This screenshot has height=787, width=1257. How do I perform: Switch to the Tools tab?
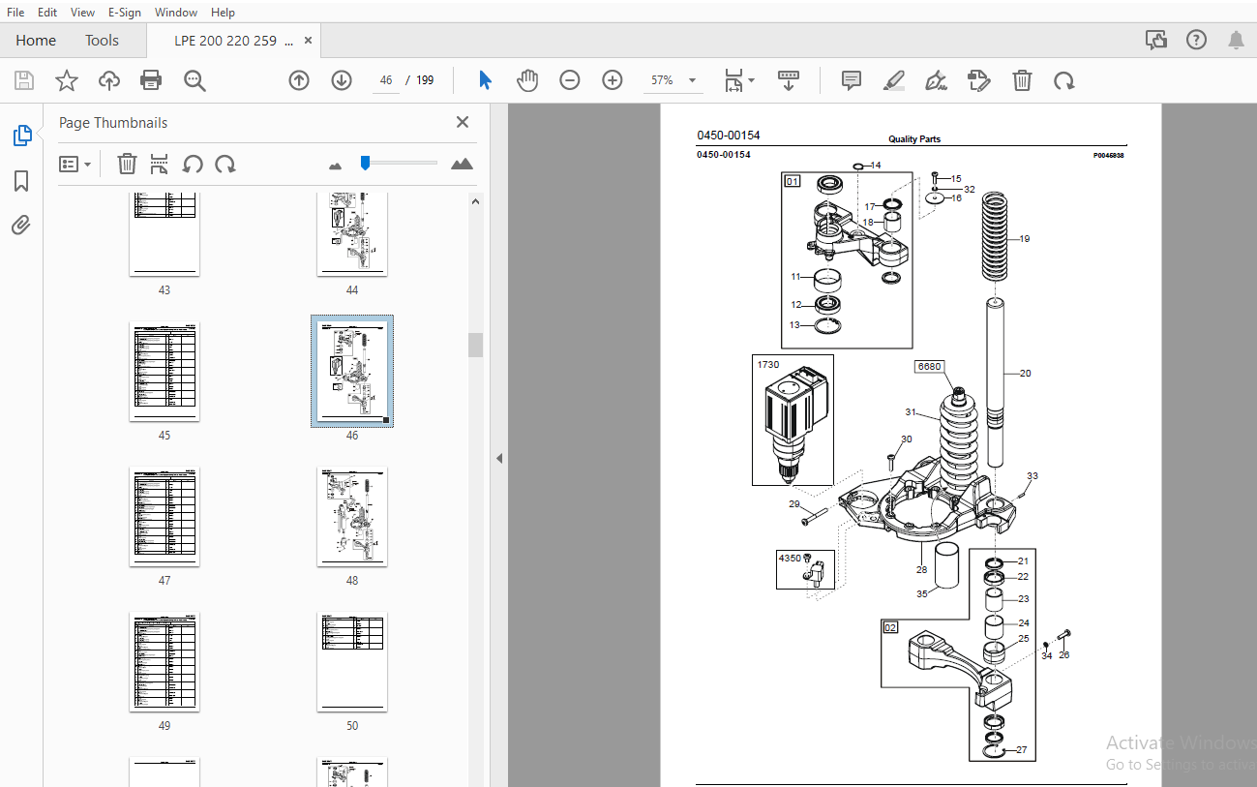pyautogui.click(x=102, y=41)
